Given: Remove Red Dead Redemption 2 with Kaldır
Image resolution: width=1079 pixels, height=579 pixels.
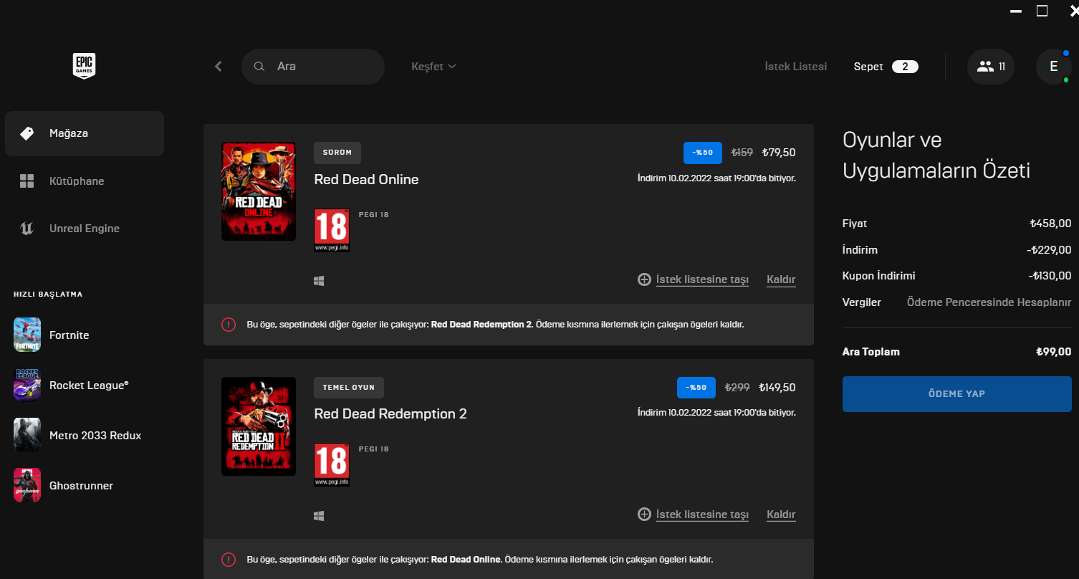Looking at the screenshot, I should pyautogui.click(x=781, y=515).
